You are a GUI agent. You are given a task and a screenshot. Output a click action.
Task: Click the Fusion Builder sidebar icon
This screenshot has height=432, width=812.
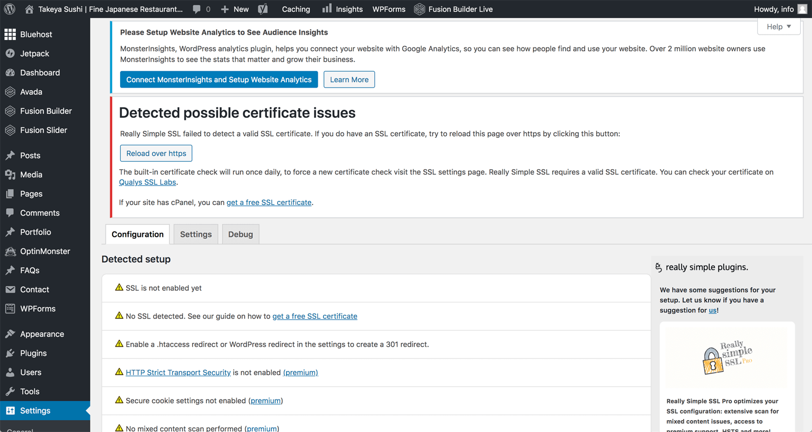[10, 111]
